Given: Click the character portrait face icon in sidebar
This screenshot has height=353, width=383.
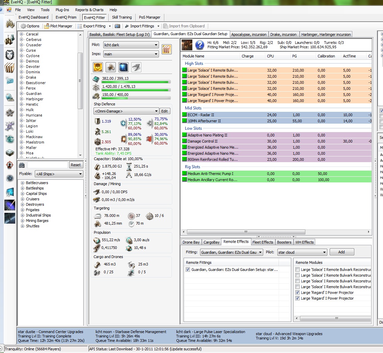Looking at the screenshot, I should click(x=10, y=54).
